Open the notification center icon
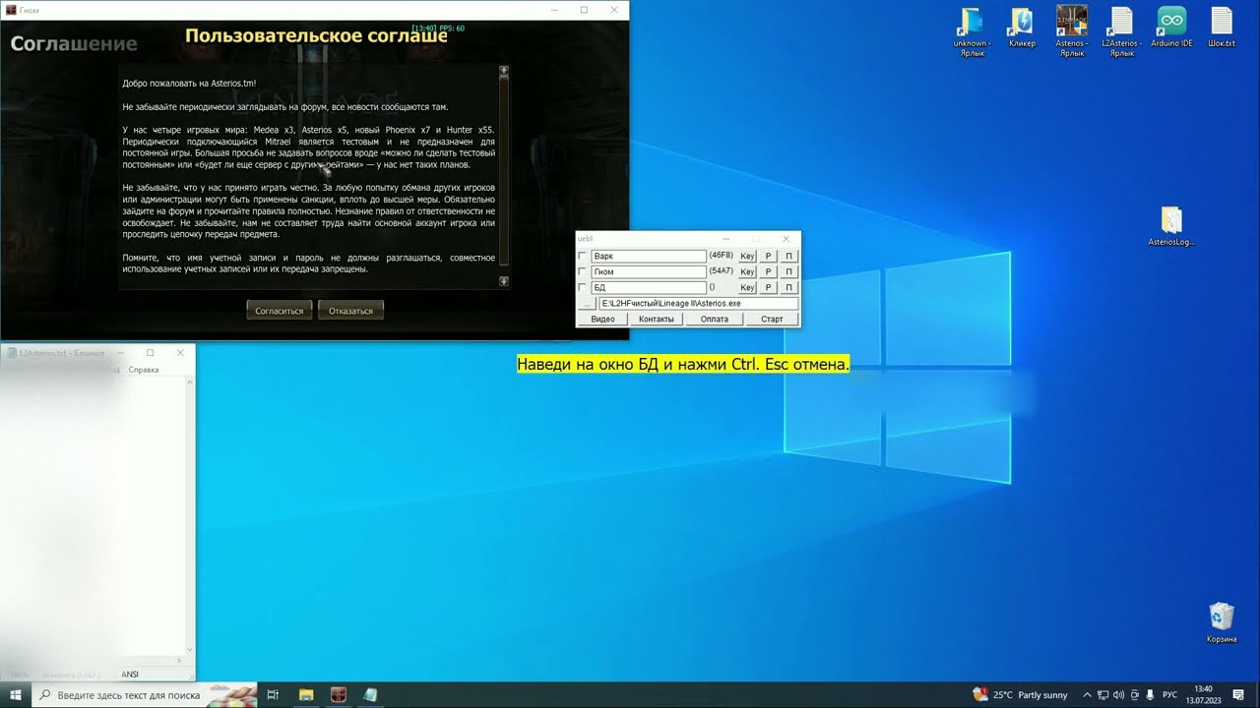This screenshot has height=708, width=1260. [x=1238, y=694]
